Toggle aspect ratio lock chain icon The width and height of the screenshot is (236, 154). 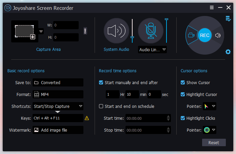pyautogui.click(x=85, y=31)
